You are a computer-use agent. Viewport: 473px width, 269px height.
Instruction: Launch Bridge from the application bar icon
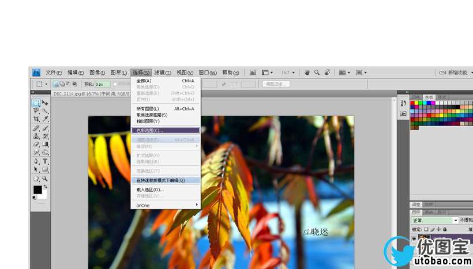pos(253,73)
